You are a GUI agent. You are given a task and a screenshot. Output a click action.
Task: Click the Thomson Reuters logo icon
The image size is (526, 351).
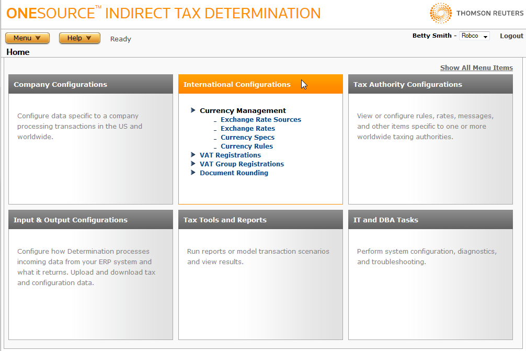(441, 14)
